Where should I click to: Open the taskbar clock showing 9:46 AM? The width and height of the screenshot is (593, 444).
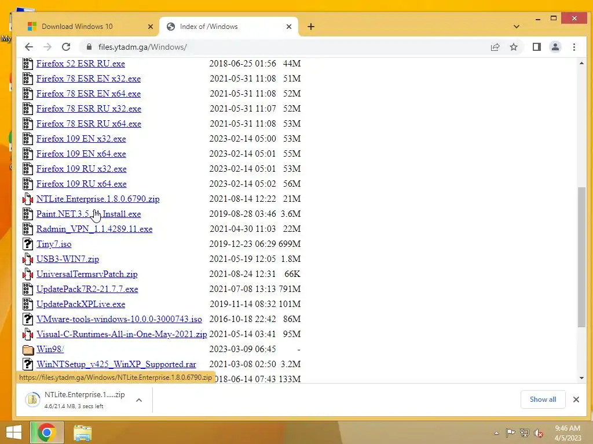(x=568, y=433)
